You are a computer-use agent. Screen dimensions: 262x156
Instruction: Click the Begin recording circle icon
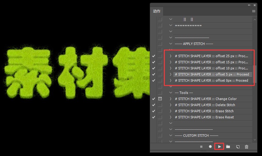click(210, 147)
